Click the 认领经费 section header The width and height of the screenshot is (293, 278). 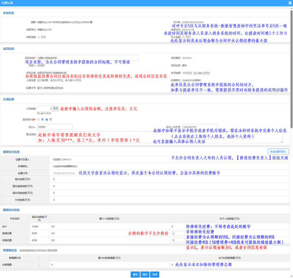pyautogui.click(x=8, y=99)
